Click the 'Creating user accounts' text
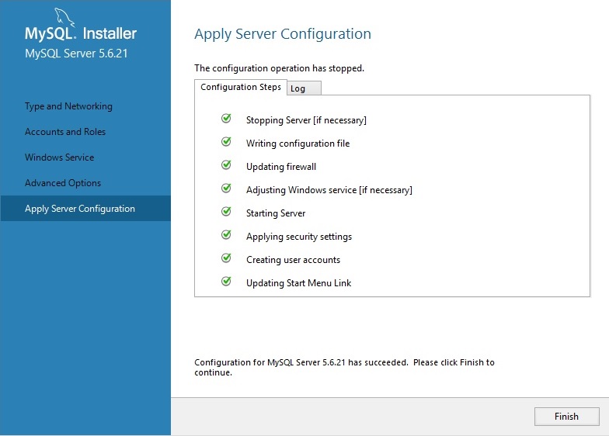609x436 pixels. (x=294, y=260)
